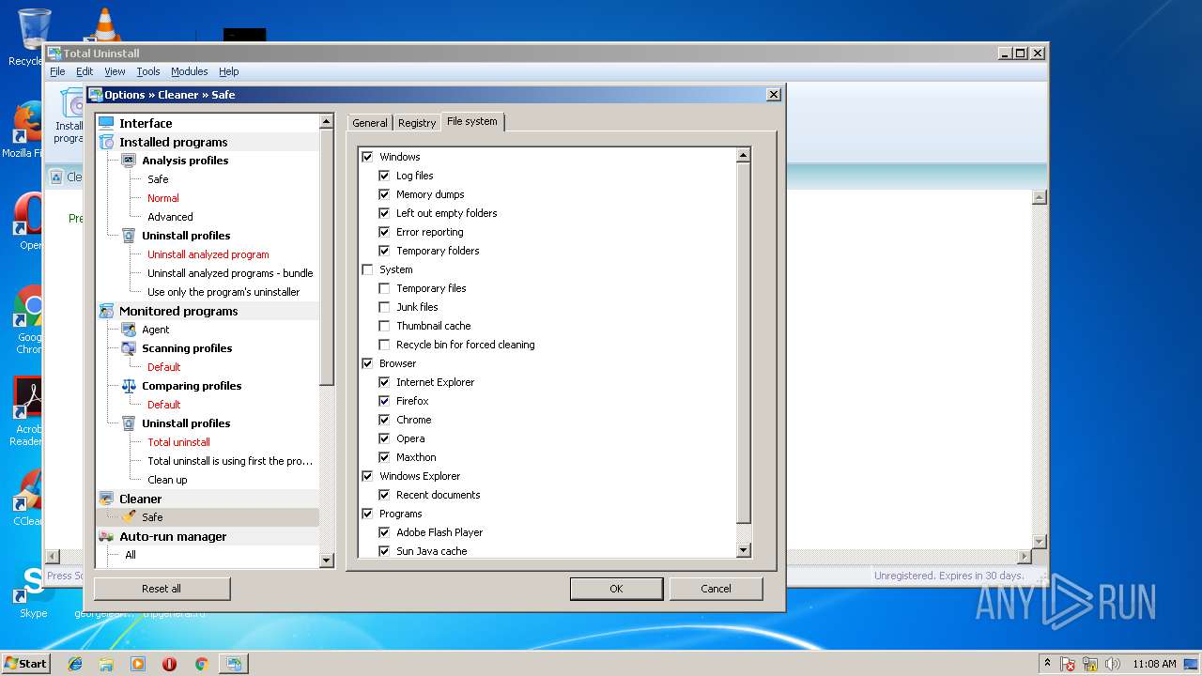1202x676 pixels.
Task: Click the taskbar clock showing 11:08 AM
Action: click(x=1154, y=664)
